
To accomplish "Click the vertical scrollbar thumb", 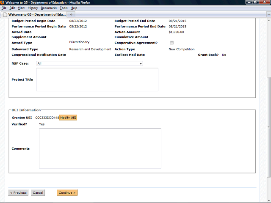I will [268, 127].
